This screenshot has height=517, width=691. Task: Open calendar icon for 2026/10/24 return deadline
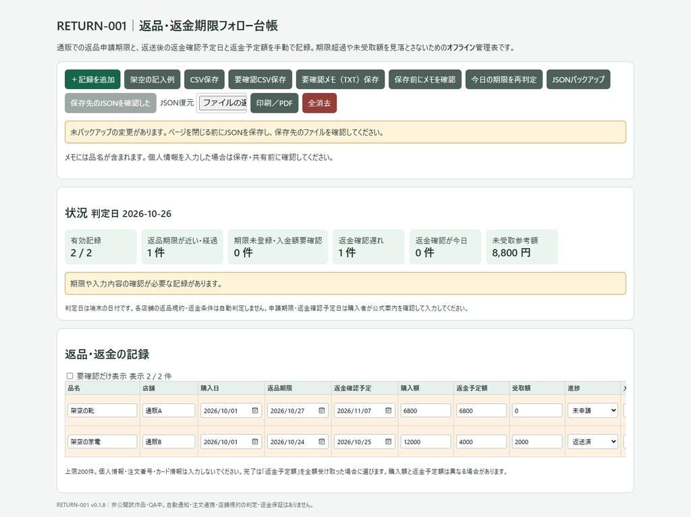[322, 442]
